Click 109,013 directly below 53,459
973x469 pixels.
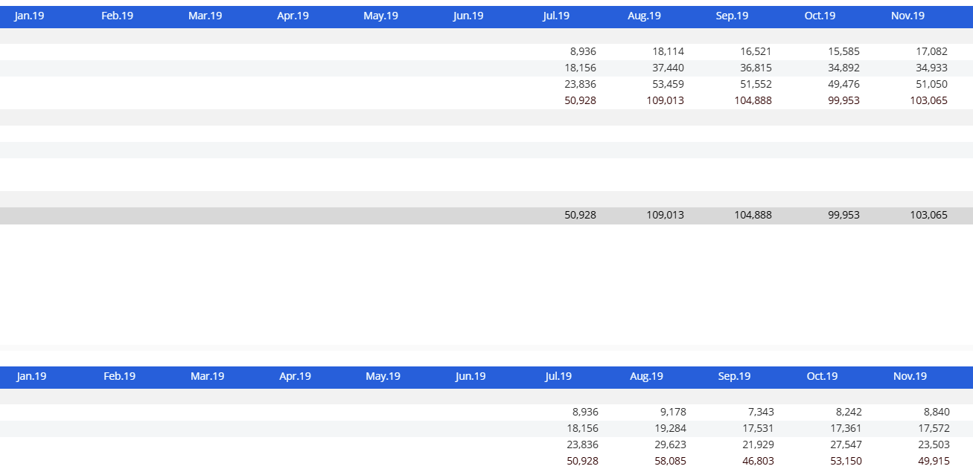point(665,100)
